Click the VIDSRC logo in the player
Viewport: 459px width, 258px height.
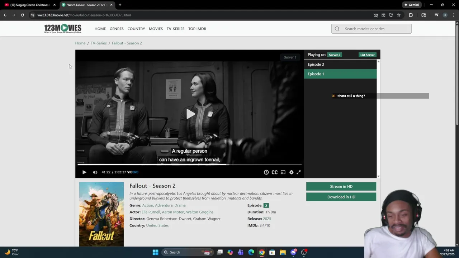coord(133,172)
